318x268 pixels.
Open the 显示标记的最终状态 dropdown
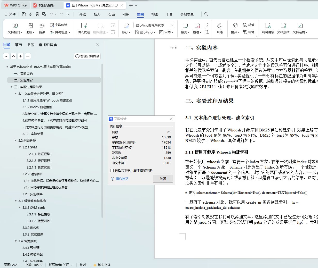[154, 25]
